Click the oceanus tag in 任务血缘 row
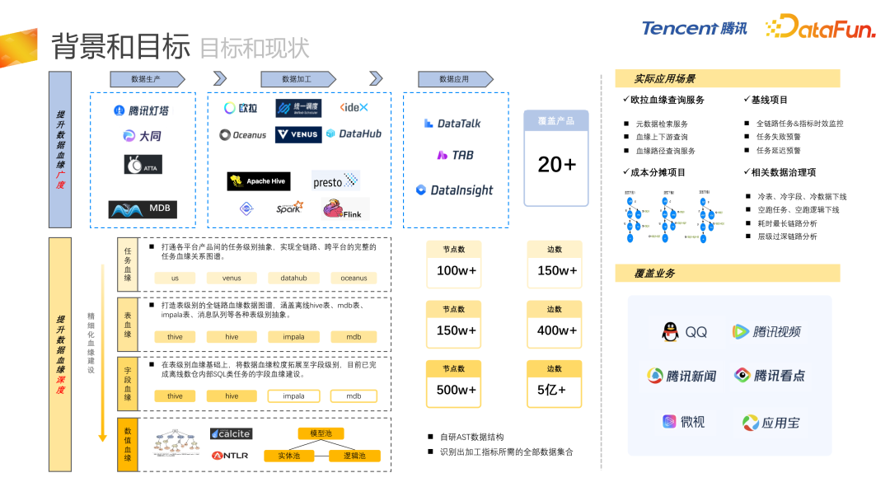This screenshot has height=501, width=890. [354, 279]
